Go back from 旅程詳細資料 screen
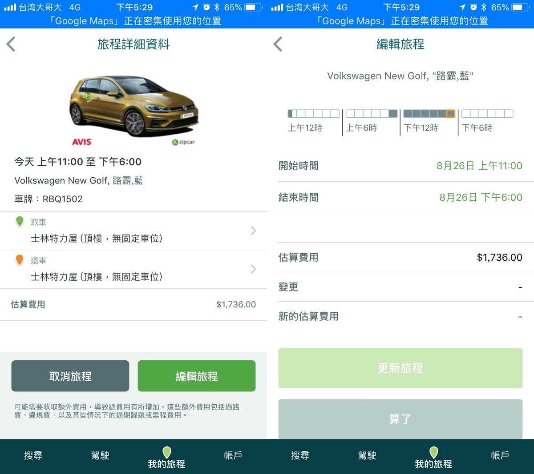The height and width of the screenshot is (474, 534). (x=11, y=44)
